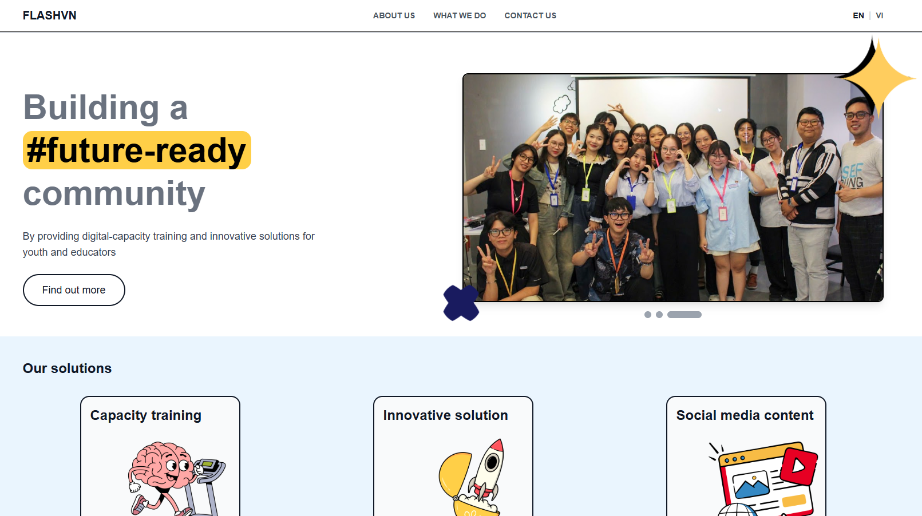The height and width of the screenshot is (516, 922).
Task: Open the Innovative solution card
Action: 453,456
